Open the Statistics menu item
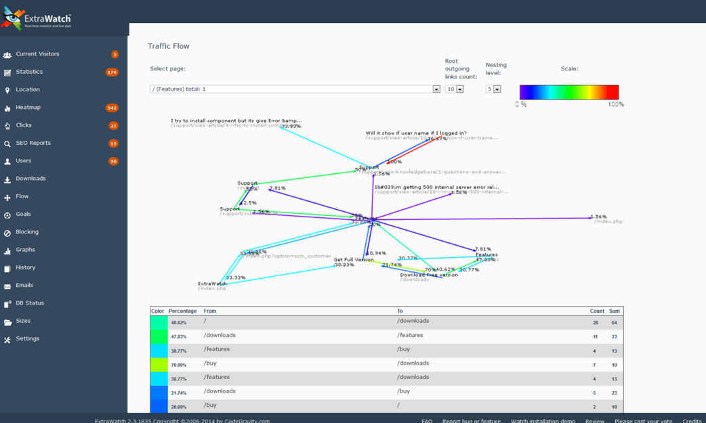Image resolution: width=706 pixels, height=423 pixels. [29, 72]
